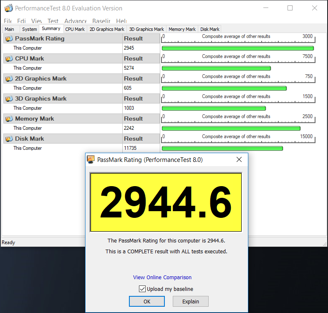Switch to the Disk Mark tab
The width and height of the screenshot is (328, 313).
pyautogui.click(x=209, y=29)
